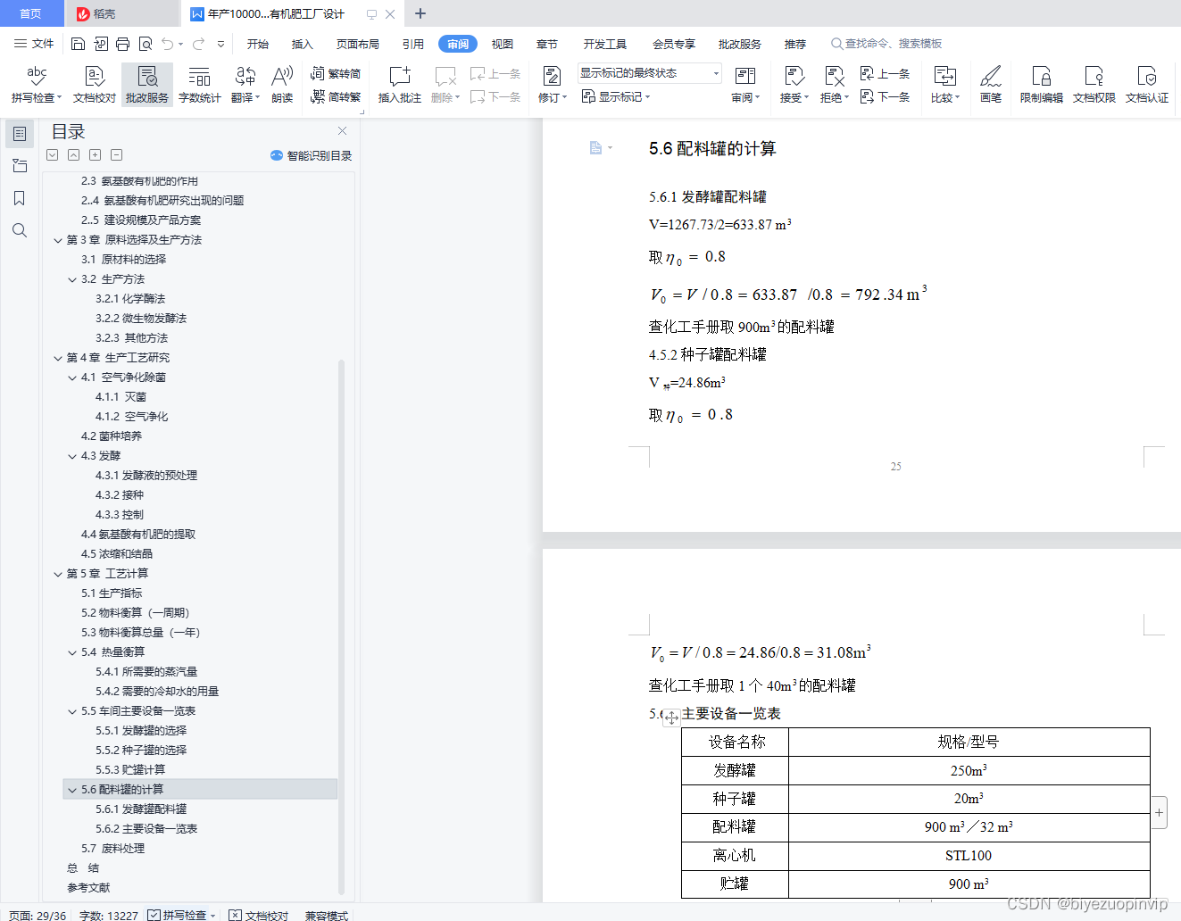
Task: Switch to 插入 ribbon tab
Action: pyautogui.click(x=303, y=44)
